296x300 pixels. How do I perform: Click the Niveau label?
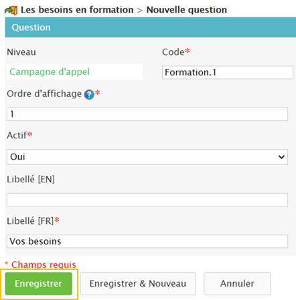tap(21, 52)
